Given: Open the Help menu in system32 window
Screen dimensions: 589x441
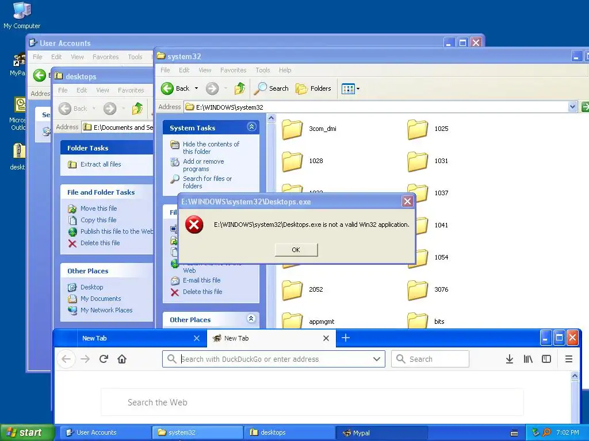Looking at the screenshot, I should [285, 70].
